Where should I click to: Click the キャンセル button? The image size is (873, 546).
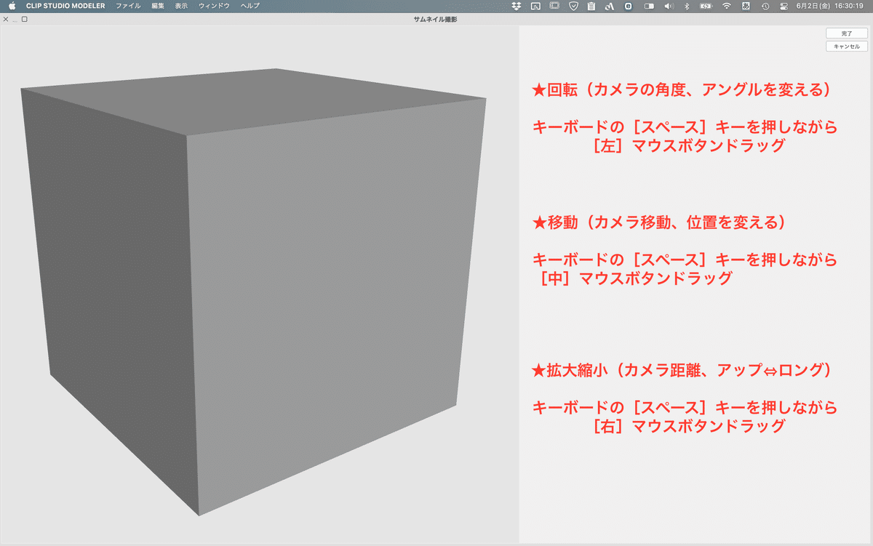846,47
